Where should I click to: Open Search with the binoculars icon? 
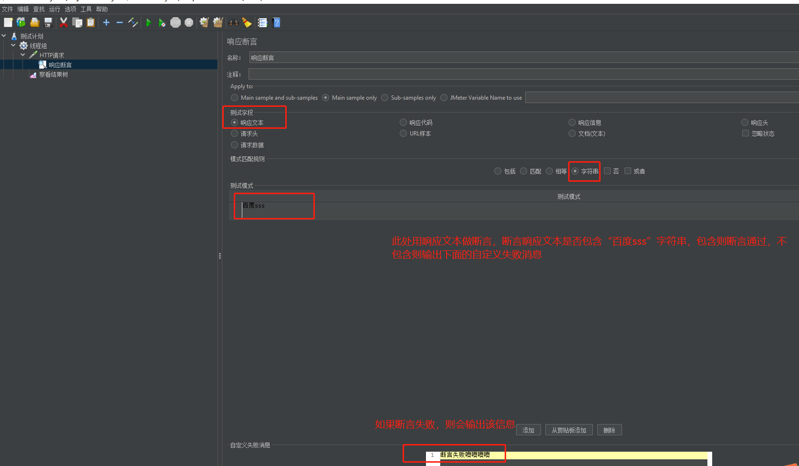click(x=234, y=22)
